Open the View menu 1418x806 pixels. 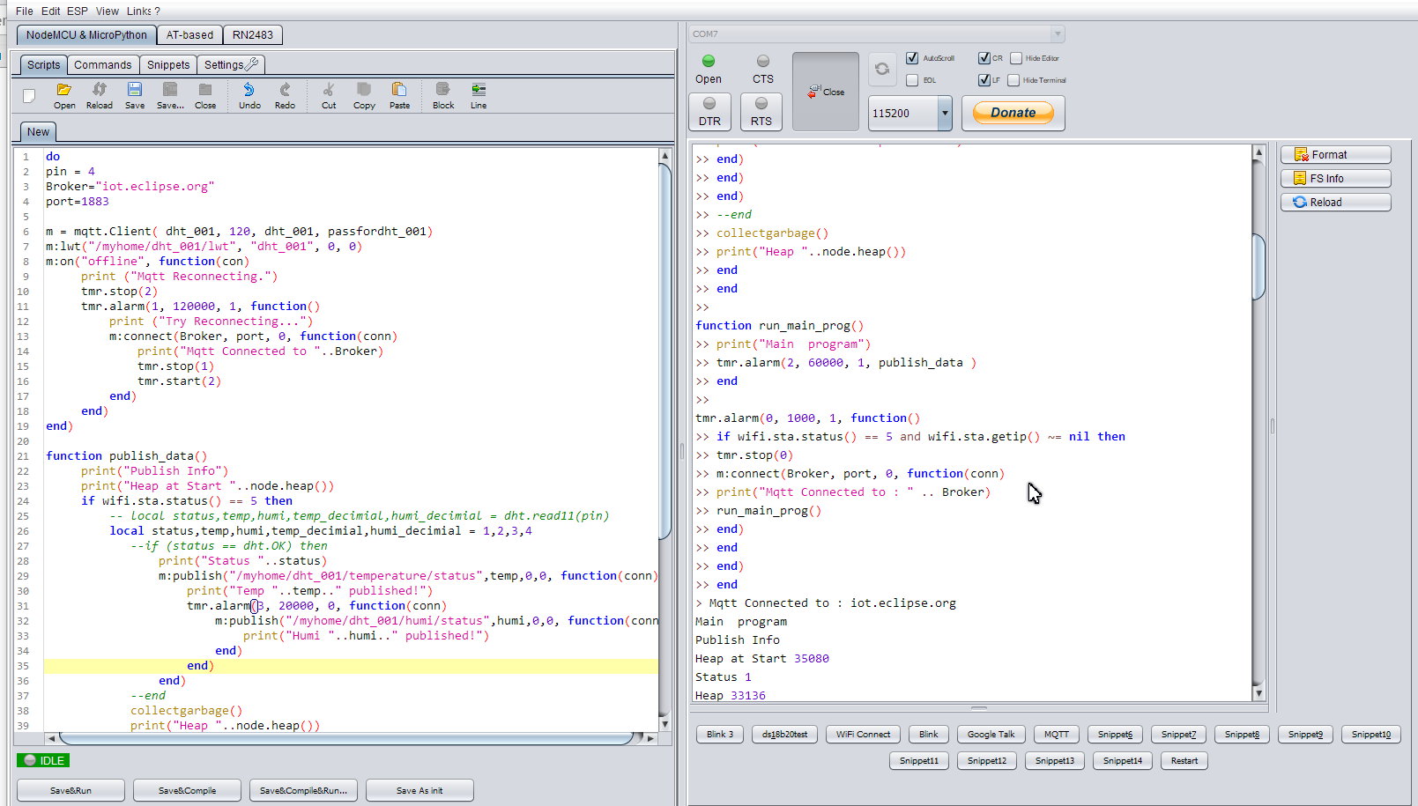(x=108, y=11)
